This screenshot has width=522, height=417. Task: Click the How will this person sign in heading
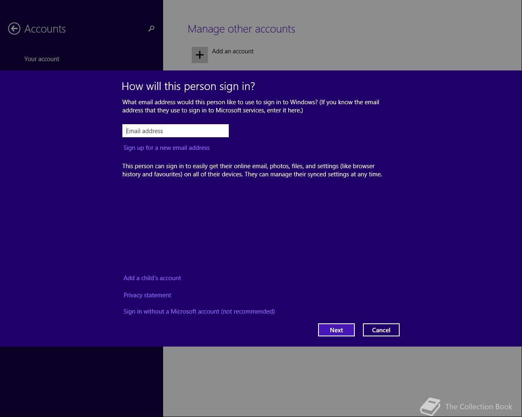click(188, 86)
